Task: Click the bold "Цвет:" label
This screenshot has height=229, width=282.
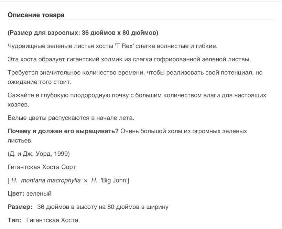Action: coord(16,194)
